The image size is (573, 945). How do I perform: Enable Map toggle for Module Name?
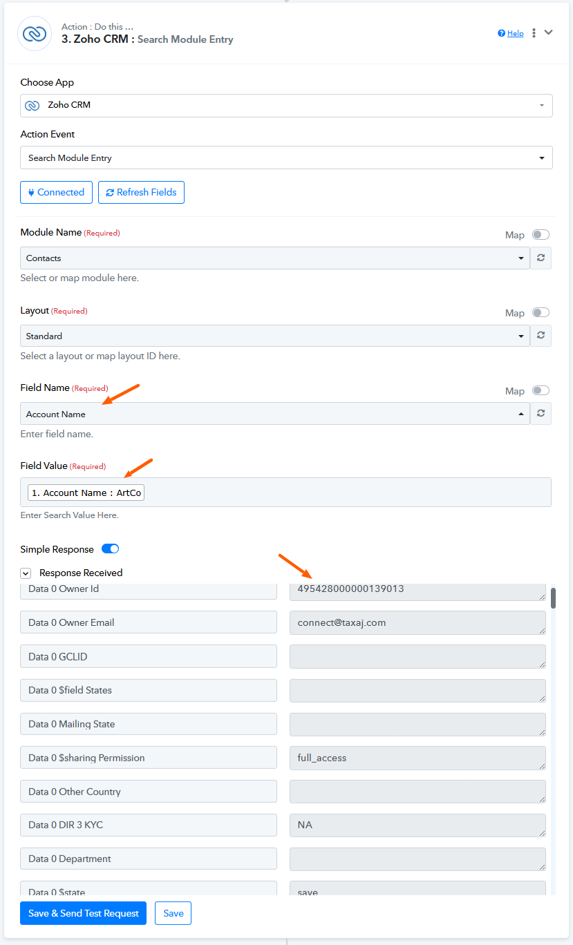541,235
